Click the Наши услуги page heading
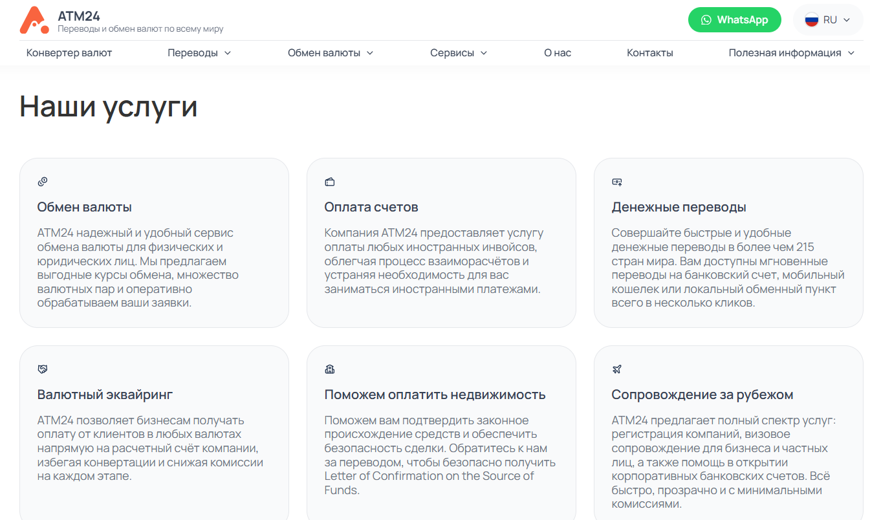Image resolution: width=870 pixels, height=520 pixels. pyautogui.click(x=109, y=107)
